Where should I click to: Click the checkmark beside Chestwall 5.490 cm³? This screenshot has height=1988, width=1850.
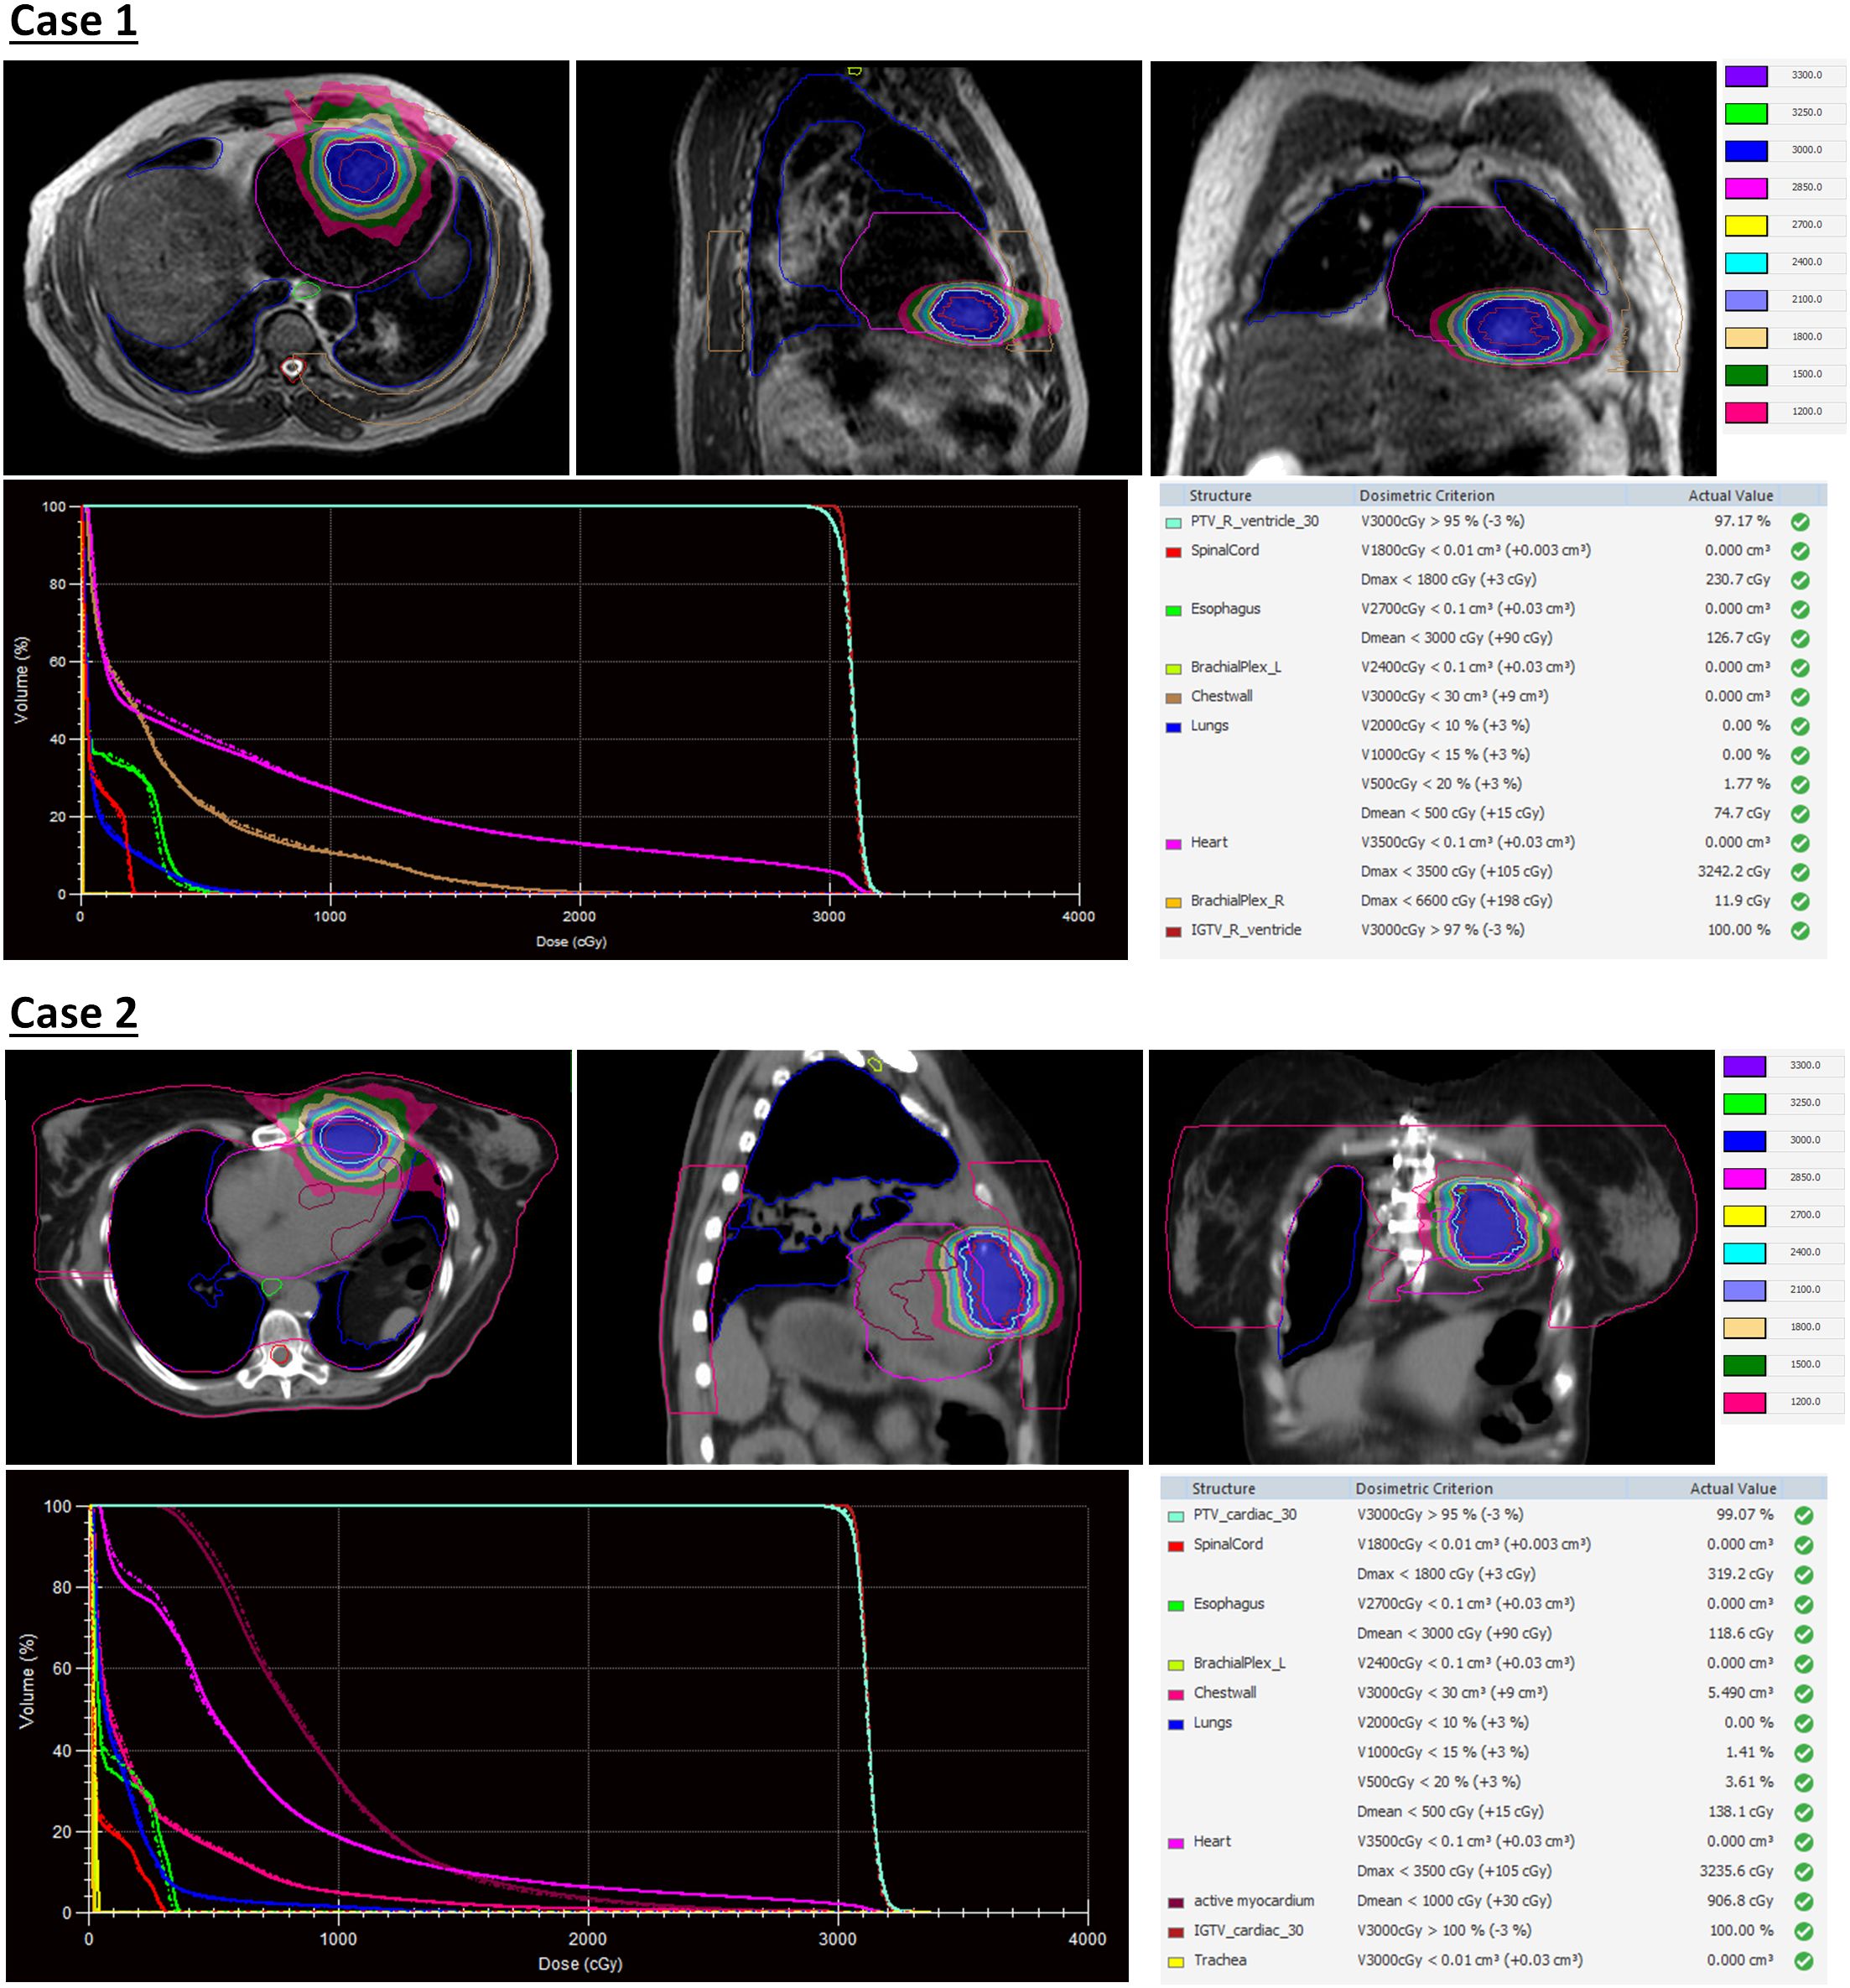click(1803, 1693)
